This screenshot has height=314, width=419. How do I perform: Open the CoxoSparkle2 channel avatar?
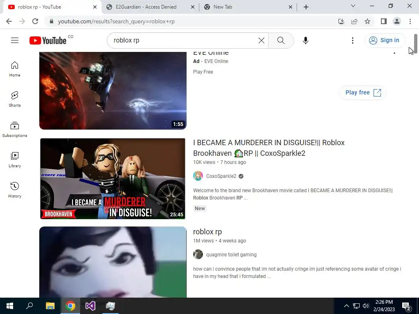(198, 176)
